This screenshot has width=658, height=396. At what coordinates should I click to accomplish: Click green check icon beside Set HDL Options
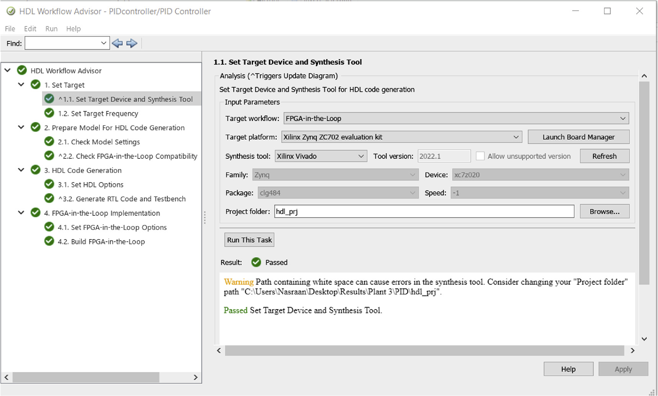coord(49,184)
